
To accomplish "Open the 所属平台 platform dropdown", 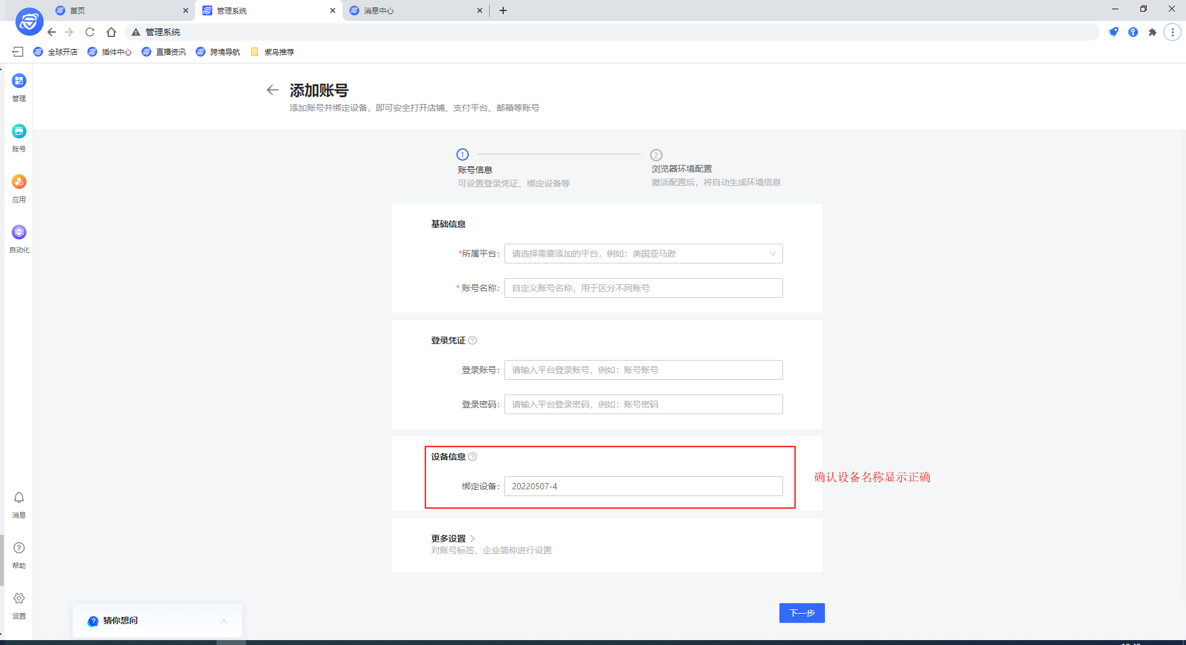I will pyautogui.click(x=642, y=253).
